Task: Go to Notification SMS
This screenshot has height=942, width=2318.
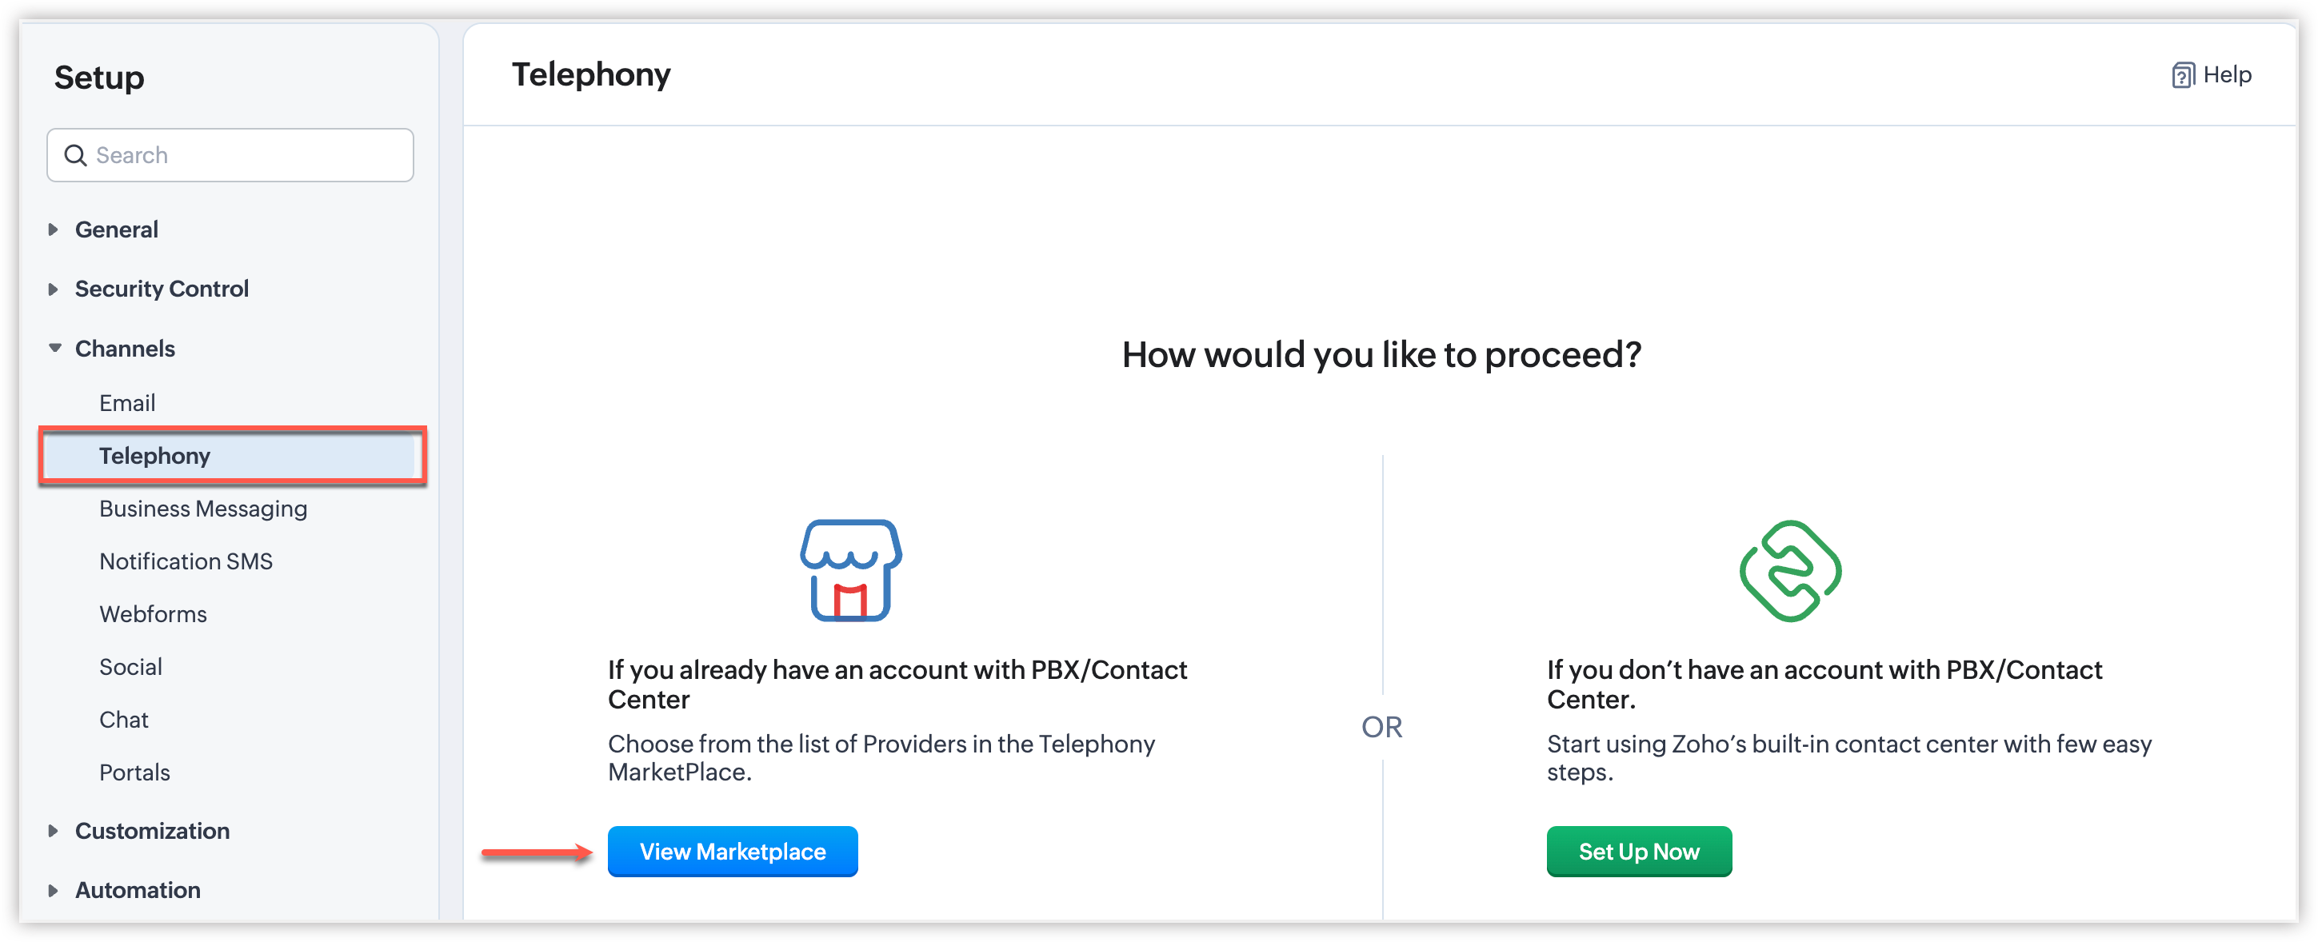Action: coord(186,561)
